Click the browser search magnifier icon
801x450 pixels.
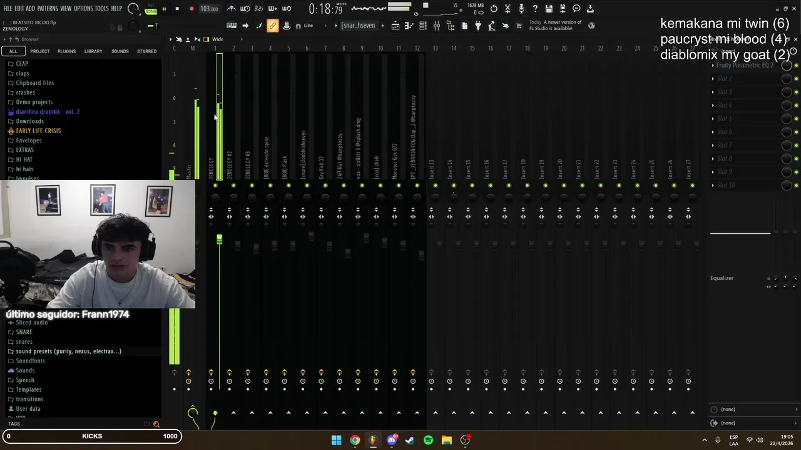tap(156, 424)
